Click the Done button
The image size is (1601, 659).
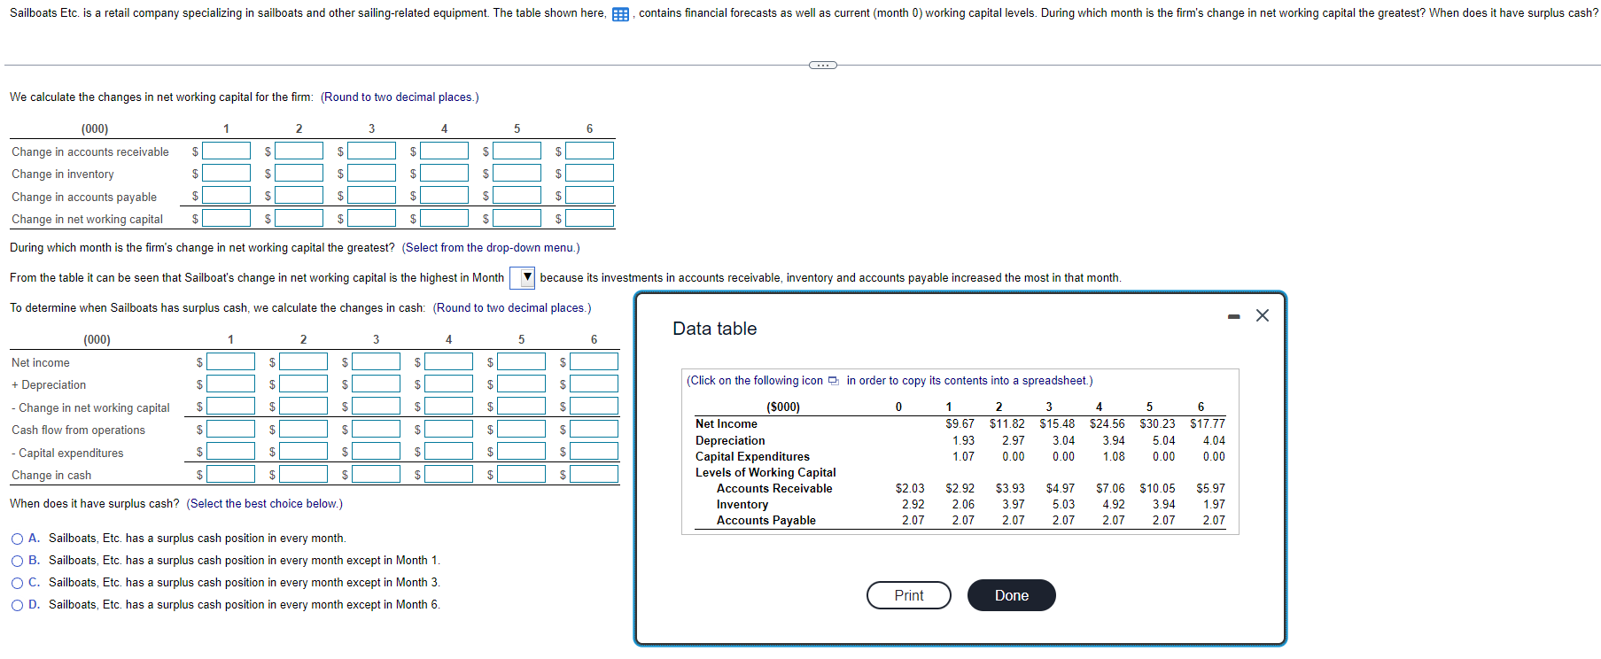point(1012,595)
